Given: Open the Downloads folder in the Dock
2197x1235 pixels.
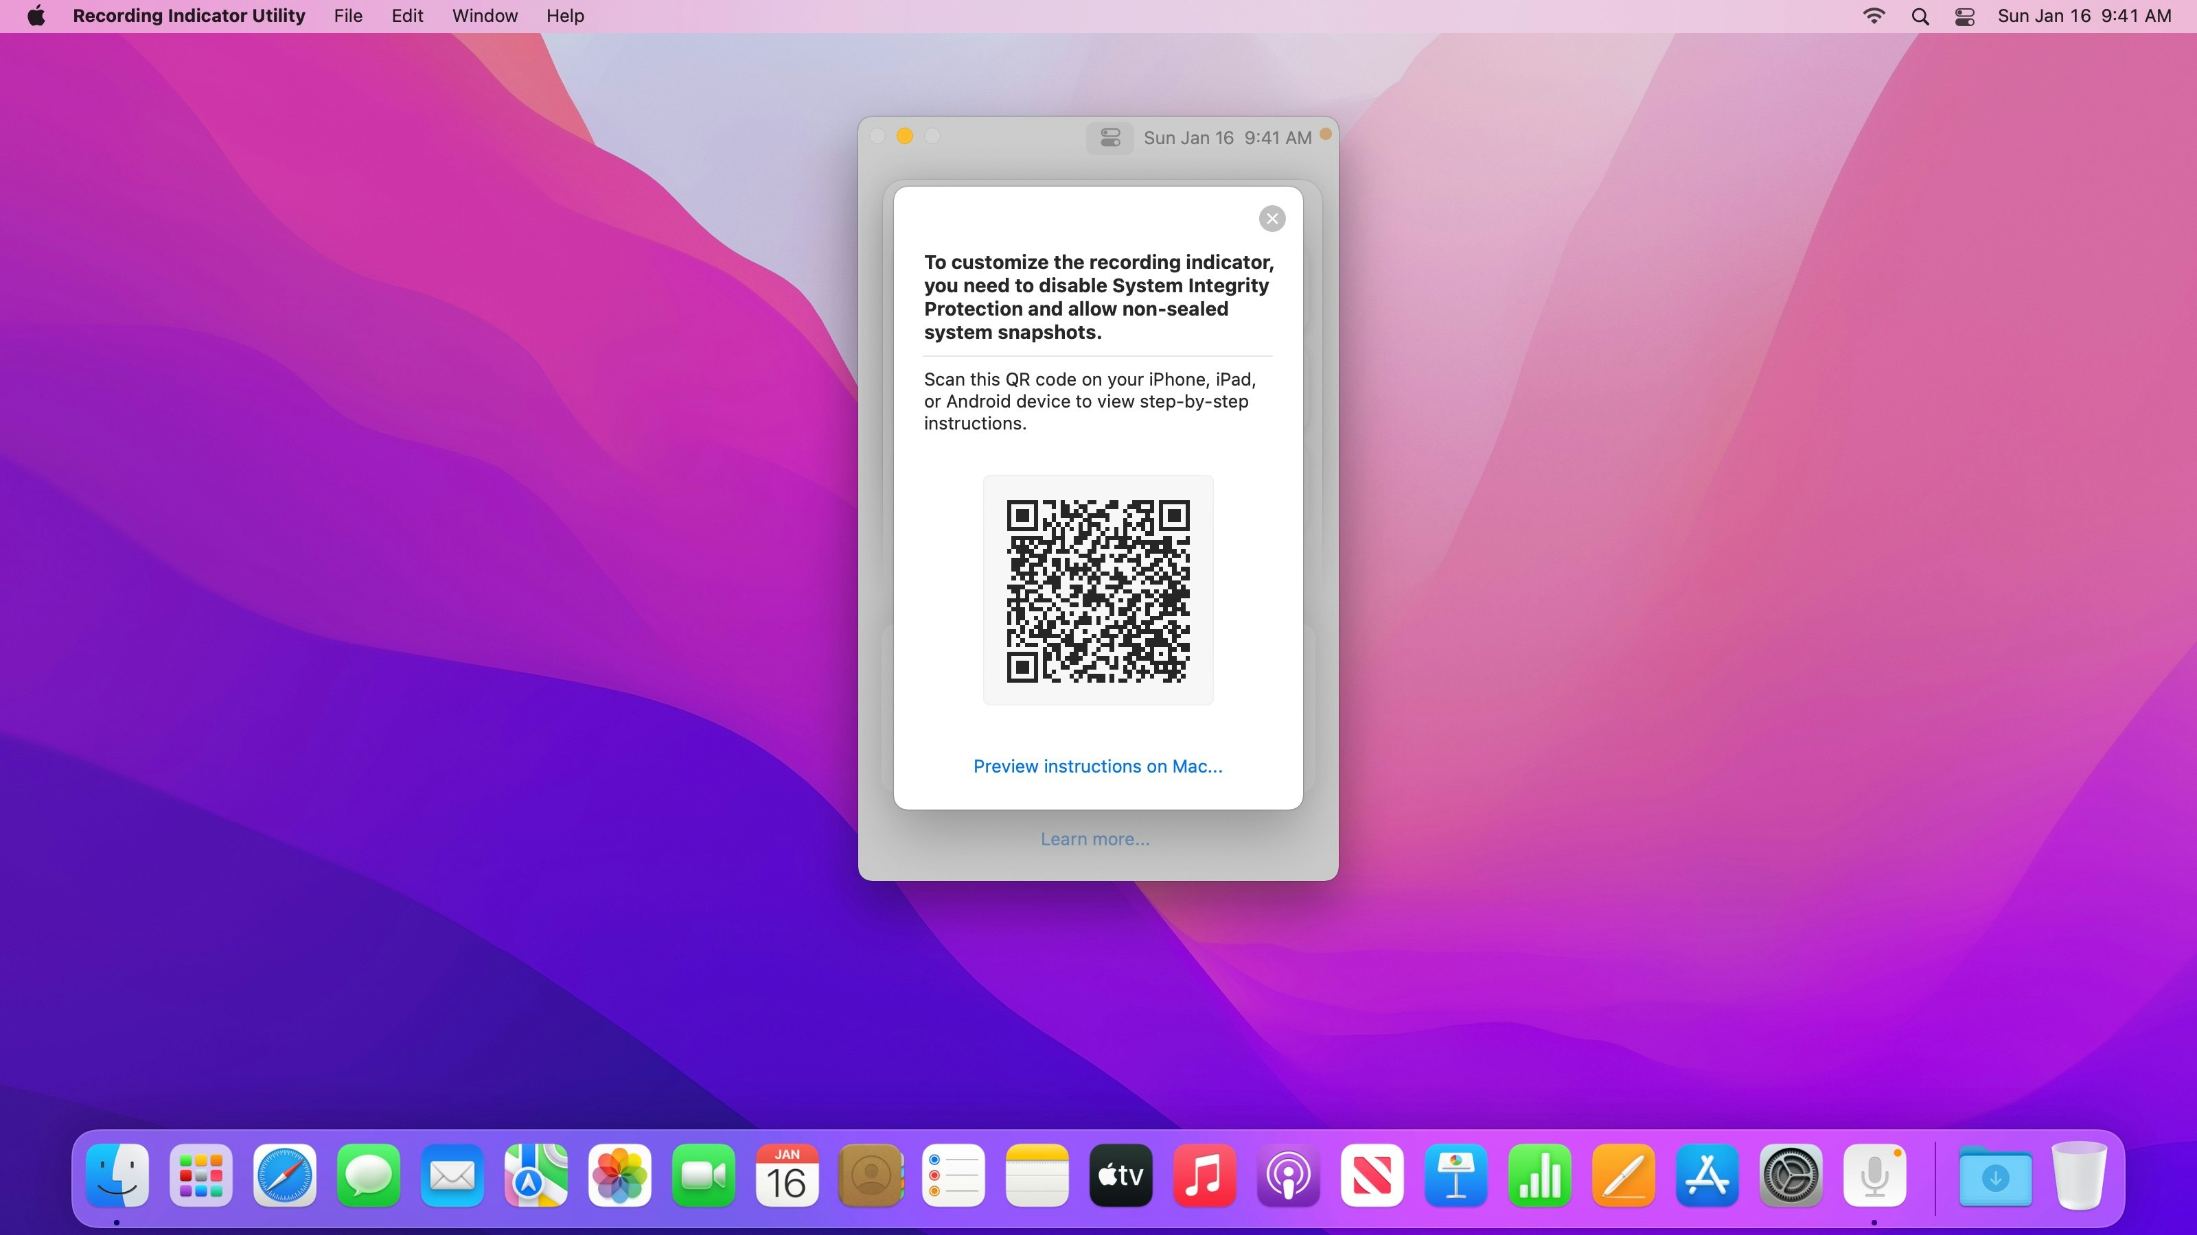Looking at the screenshot, I should [1994, 1175].
